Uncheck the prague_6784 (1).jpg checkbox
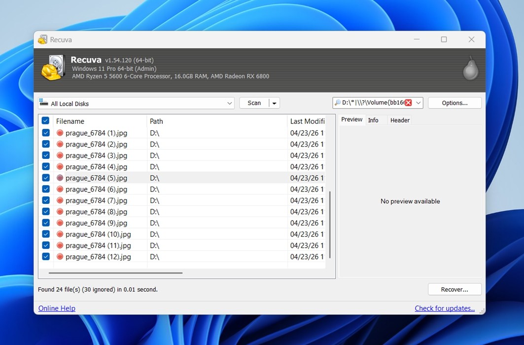 46,133
